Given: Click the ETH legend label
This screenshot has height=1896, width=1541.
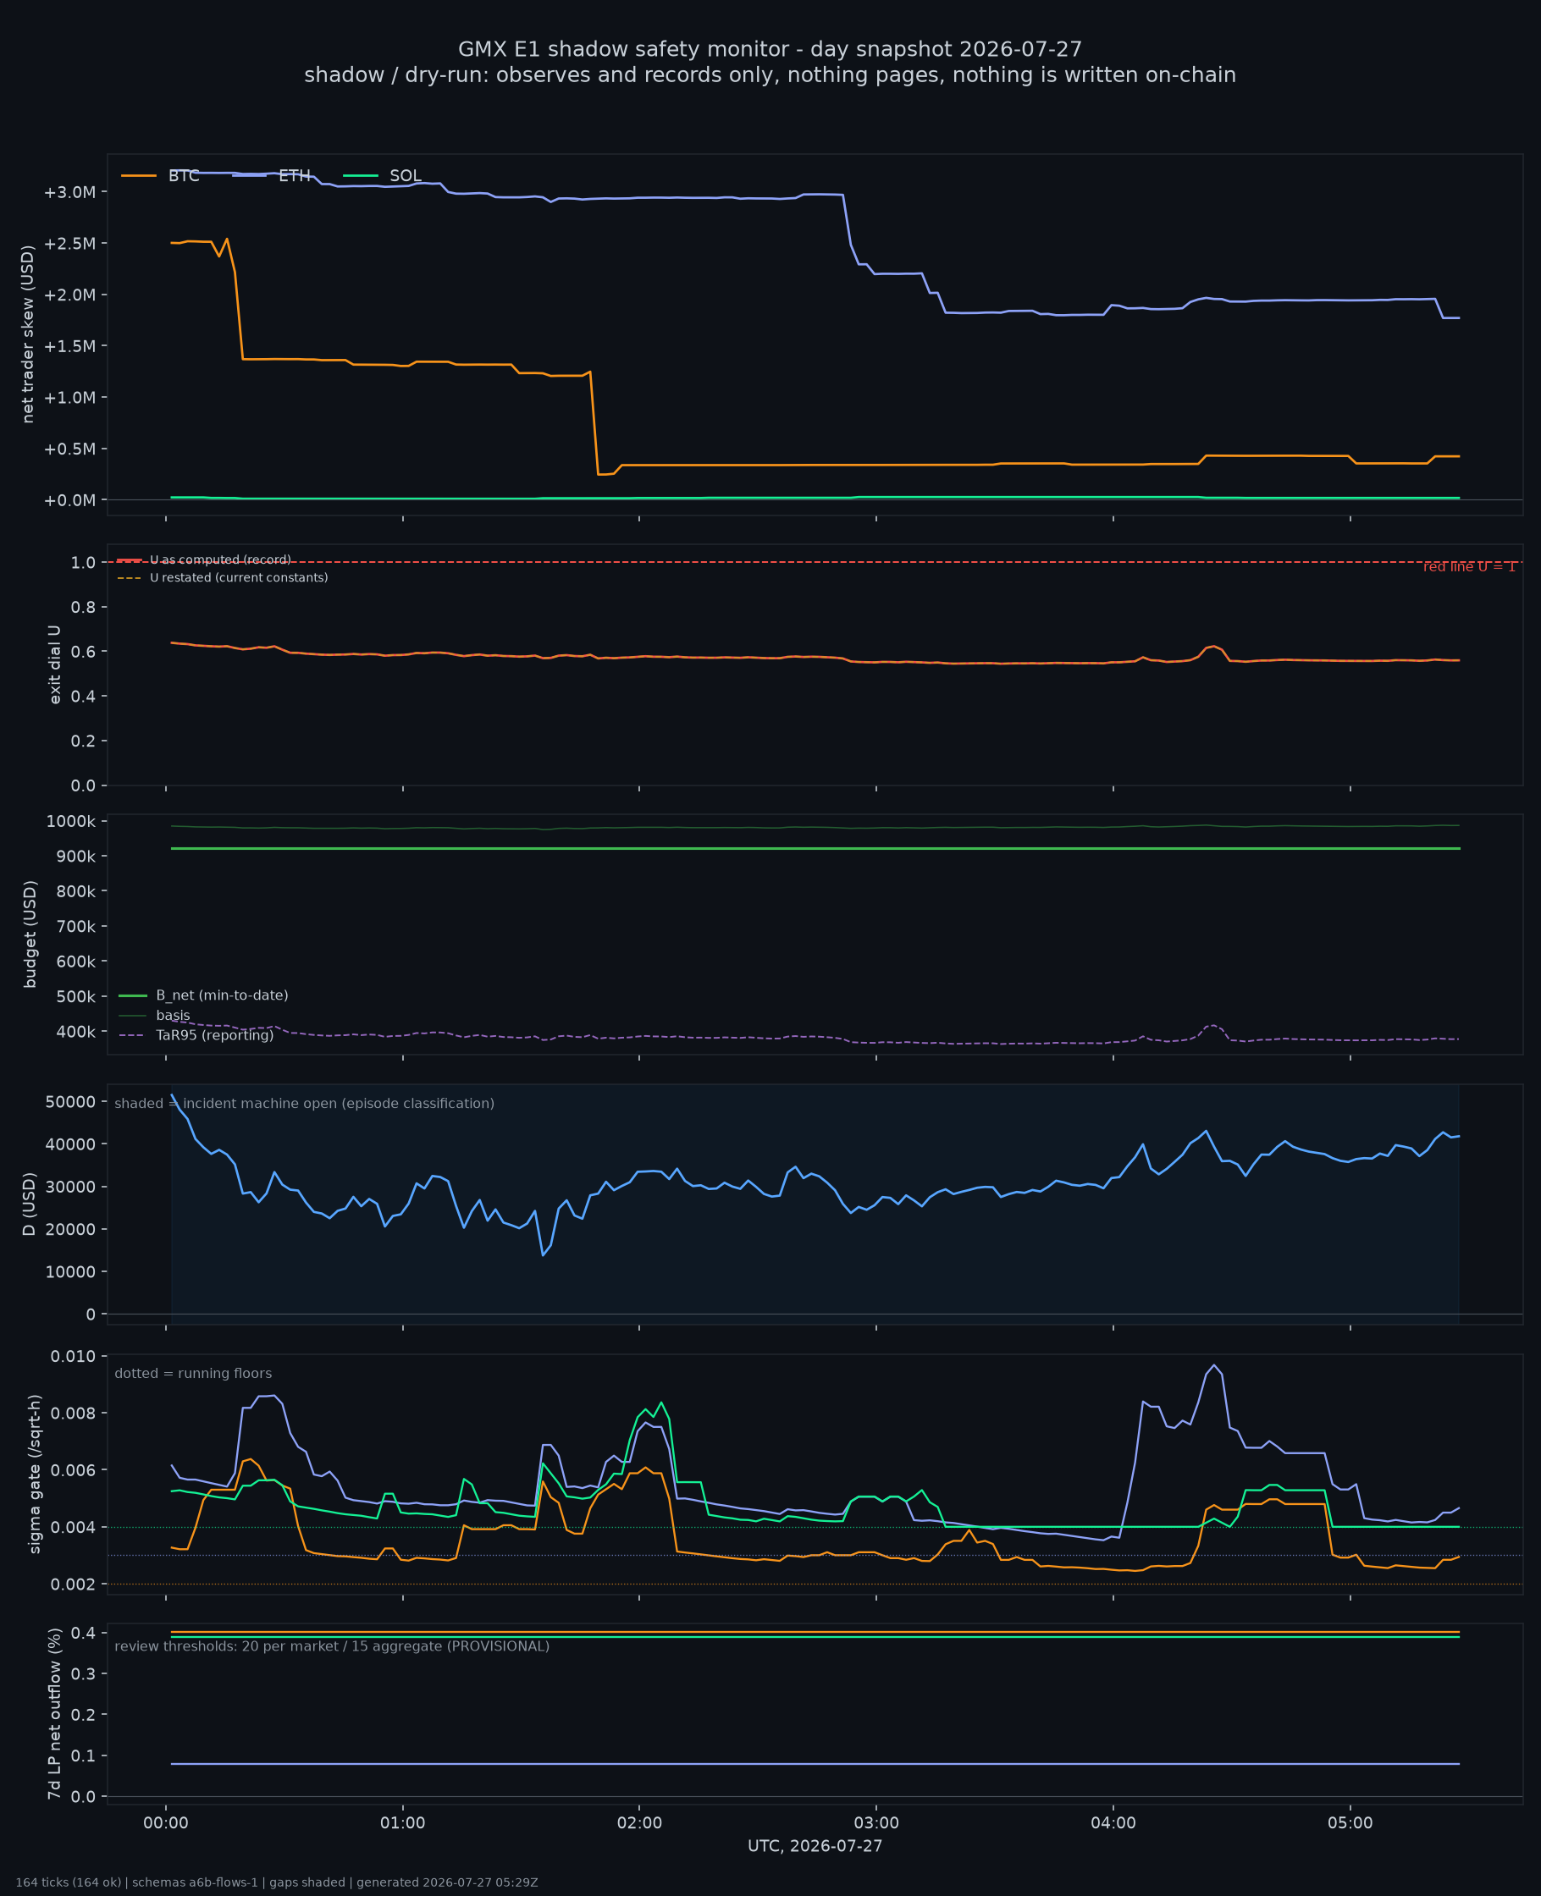Looking at the screenshot, I should (x=295, y=176).
